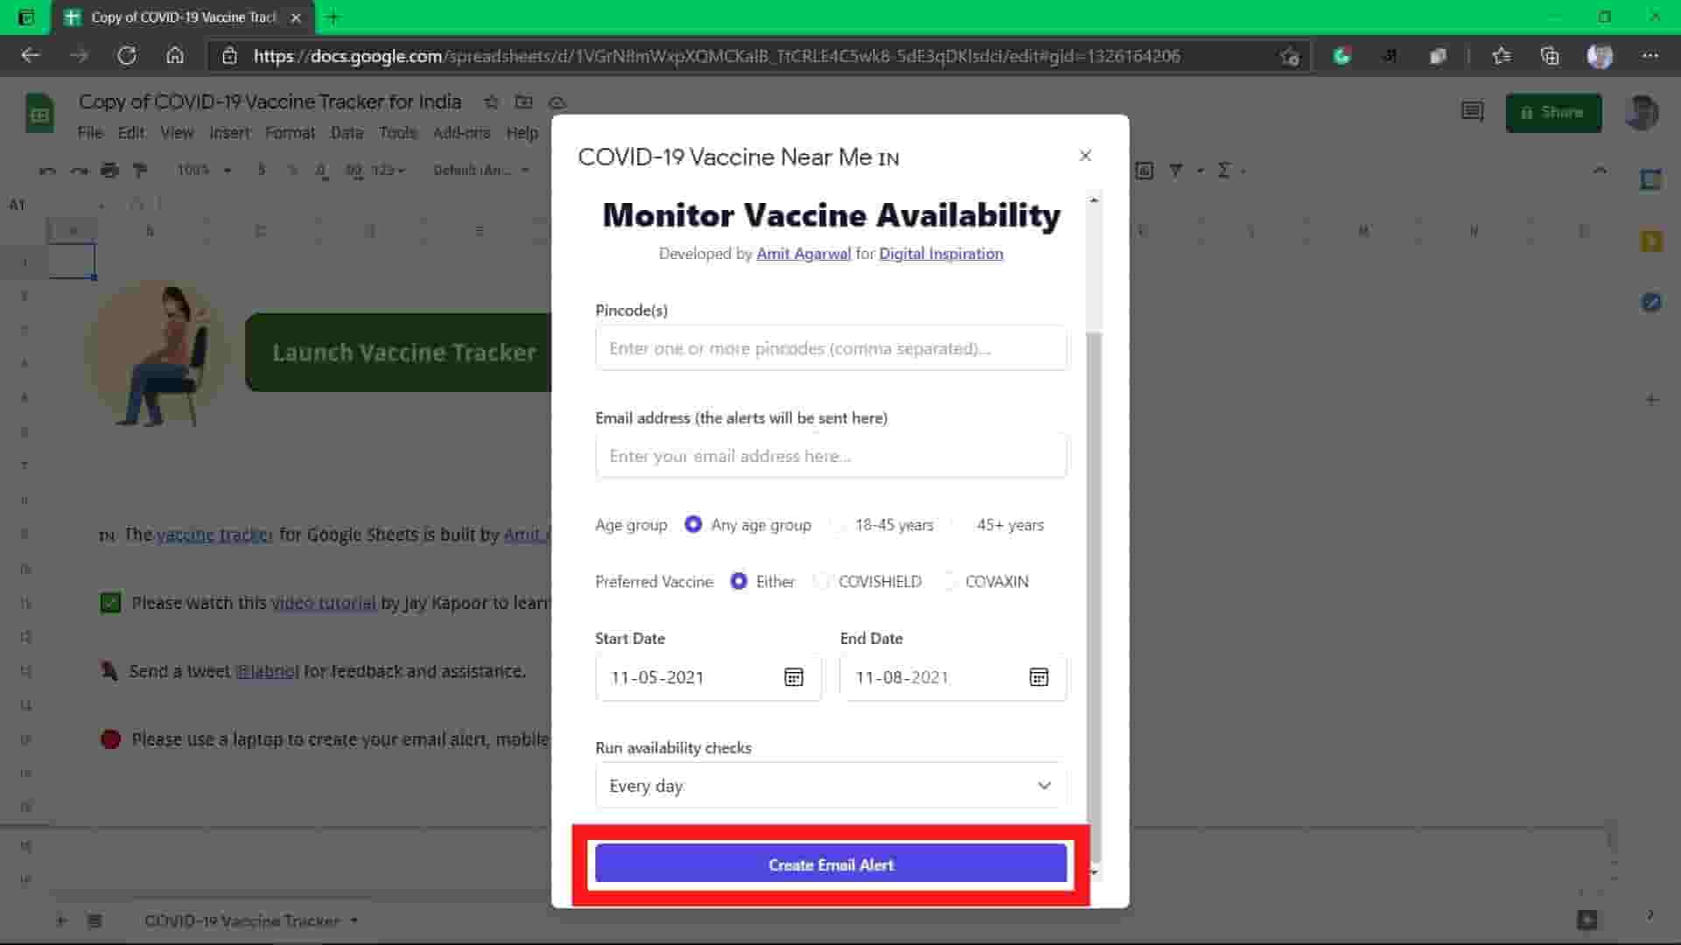
Task: Click the Google Sheets home logo
Action: coord(39,114)
